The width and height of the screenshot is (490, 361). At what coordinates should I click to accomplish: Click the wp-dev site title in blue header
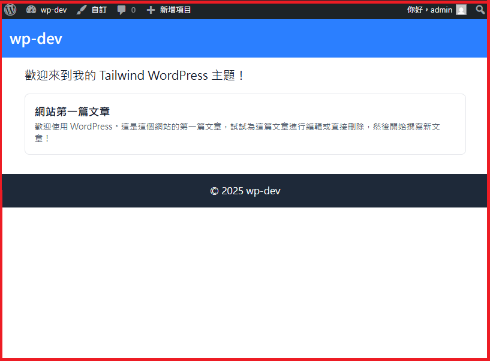pyautogui.click(x=36, y=39)
